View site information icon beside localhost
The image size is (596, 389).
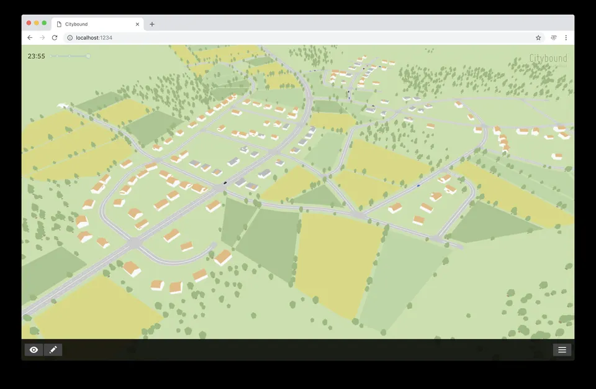(x=70, y=38)
